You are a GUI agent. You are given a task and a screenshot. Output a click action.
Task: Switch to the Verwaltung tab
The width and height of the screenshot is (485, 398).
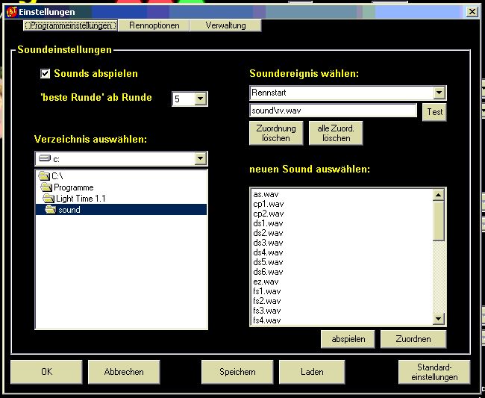225,25
